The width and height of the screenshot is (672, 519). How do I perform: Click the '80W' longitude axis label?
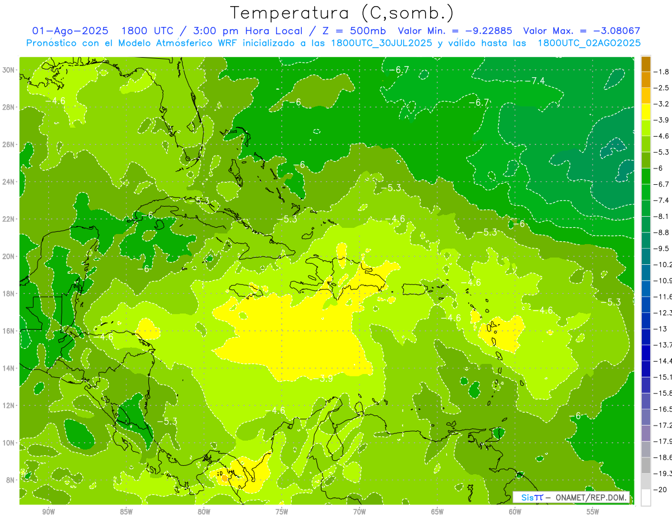coord(204,512)
